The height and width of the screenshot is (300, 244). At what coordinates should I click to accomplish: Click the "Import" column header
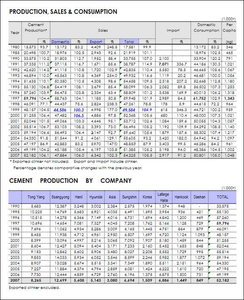click(x=173, y=30)
